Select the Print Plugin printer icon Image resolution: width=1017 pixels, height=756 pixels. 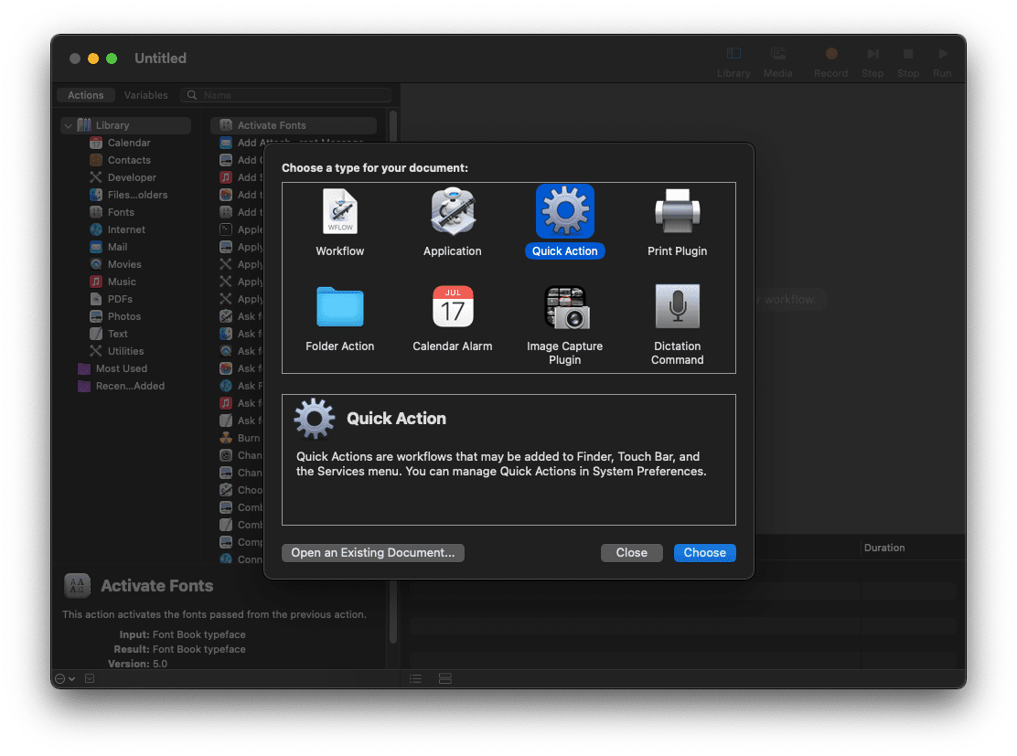pos(677,211)
